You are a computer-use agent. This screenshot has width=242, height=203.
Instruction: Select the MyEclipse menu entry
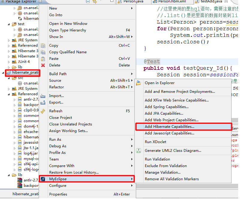87,179
